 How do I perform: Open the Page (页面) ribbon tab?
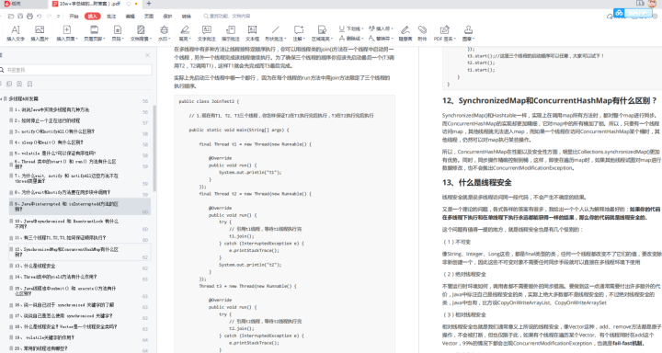click(x=149, y=16)
